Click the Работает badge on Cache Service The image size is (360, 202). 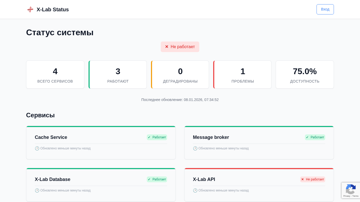[x=157, y=137]
